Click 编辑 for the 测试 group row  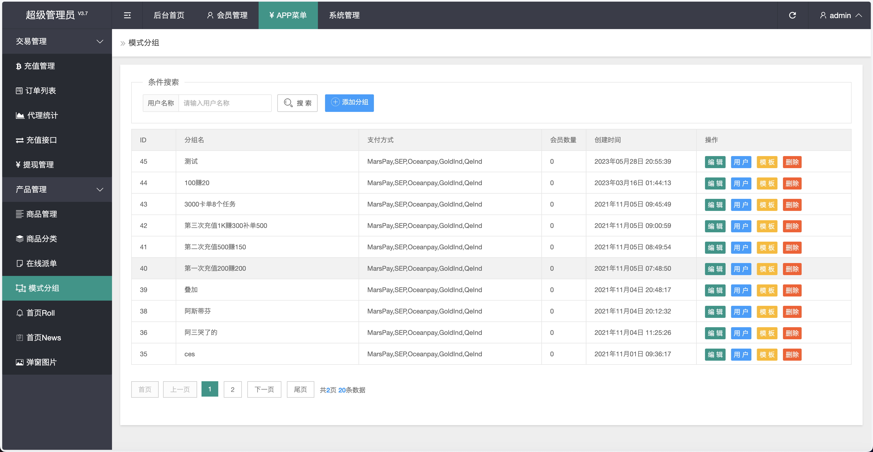tap(715, 162)
